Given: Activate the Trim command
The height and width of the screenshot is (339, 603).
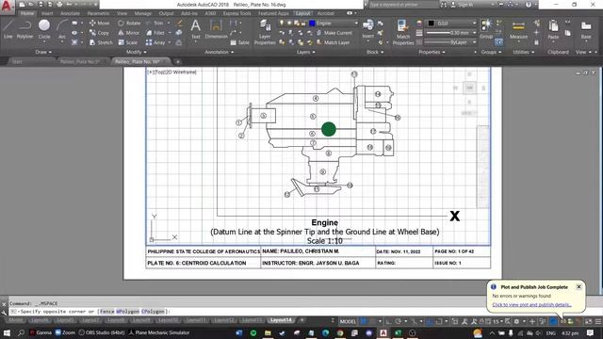Looking at the screenshot, I should click(155, 23).
